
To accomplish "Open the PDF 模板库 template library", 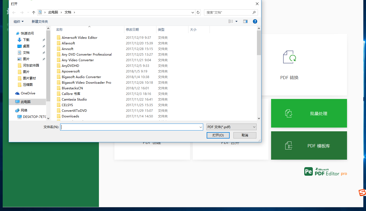I will [309, 145].
